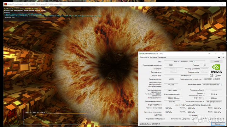
Task: Click the Имя field with GTX 1070 Ti
Action: tap(184, 62)
